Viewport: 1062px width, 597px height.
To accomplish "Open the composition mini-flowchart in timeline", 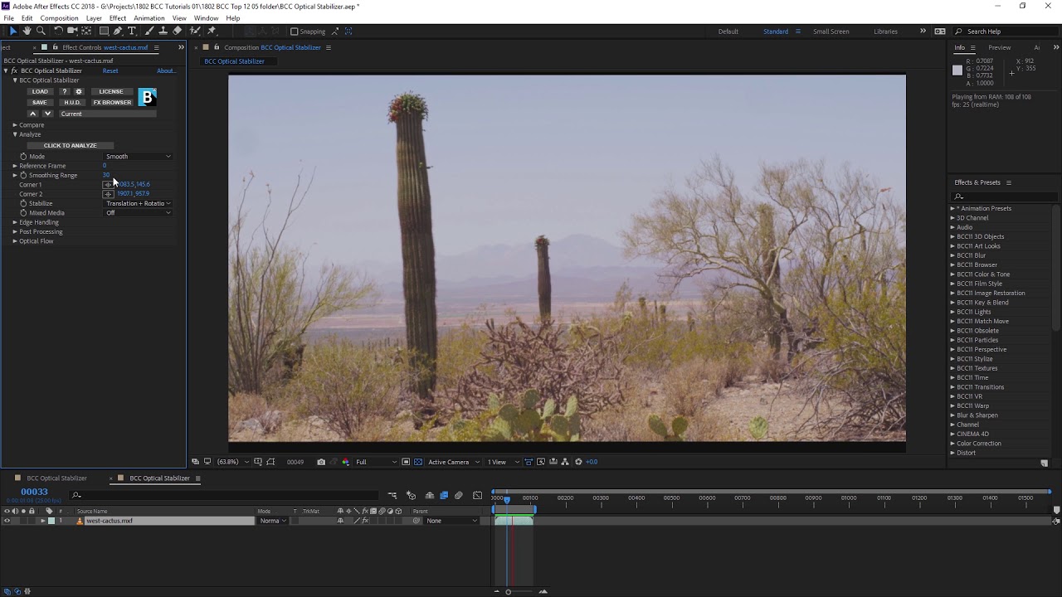I will click(x=392, y=496).
